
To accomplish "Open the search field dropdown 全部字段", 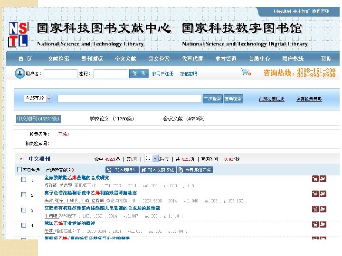I will pos(38,99).
